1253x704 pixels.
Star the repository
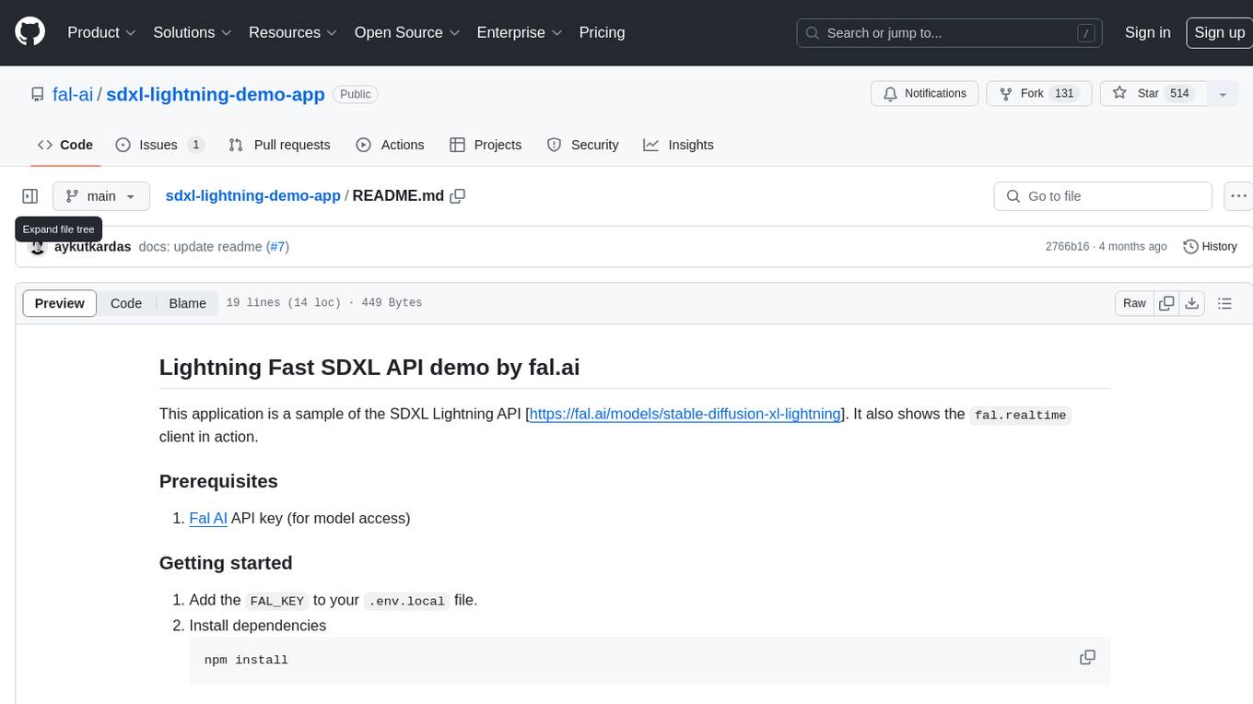pos(1153,94)
